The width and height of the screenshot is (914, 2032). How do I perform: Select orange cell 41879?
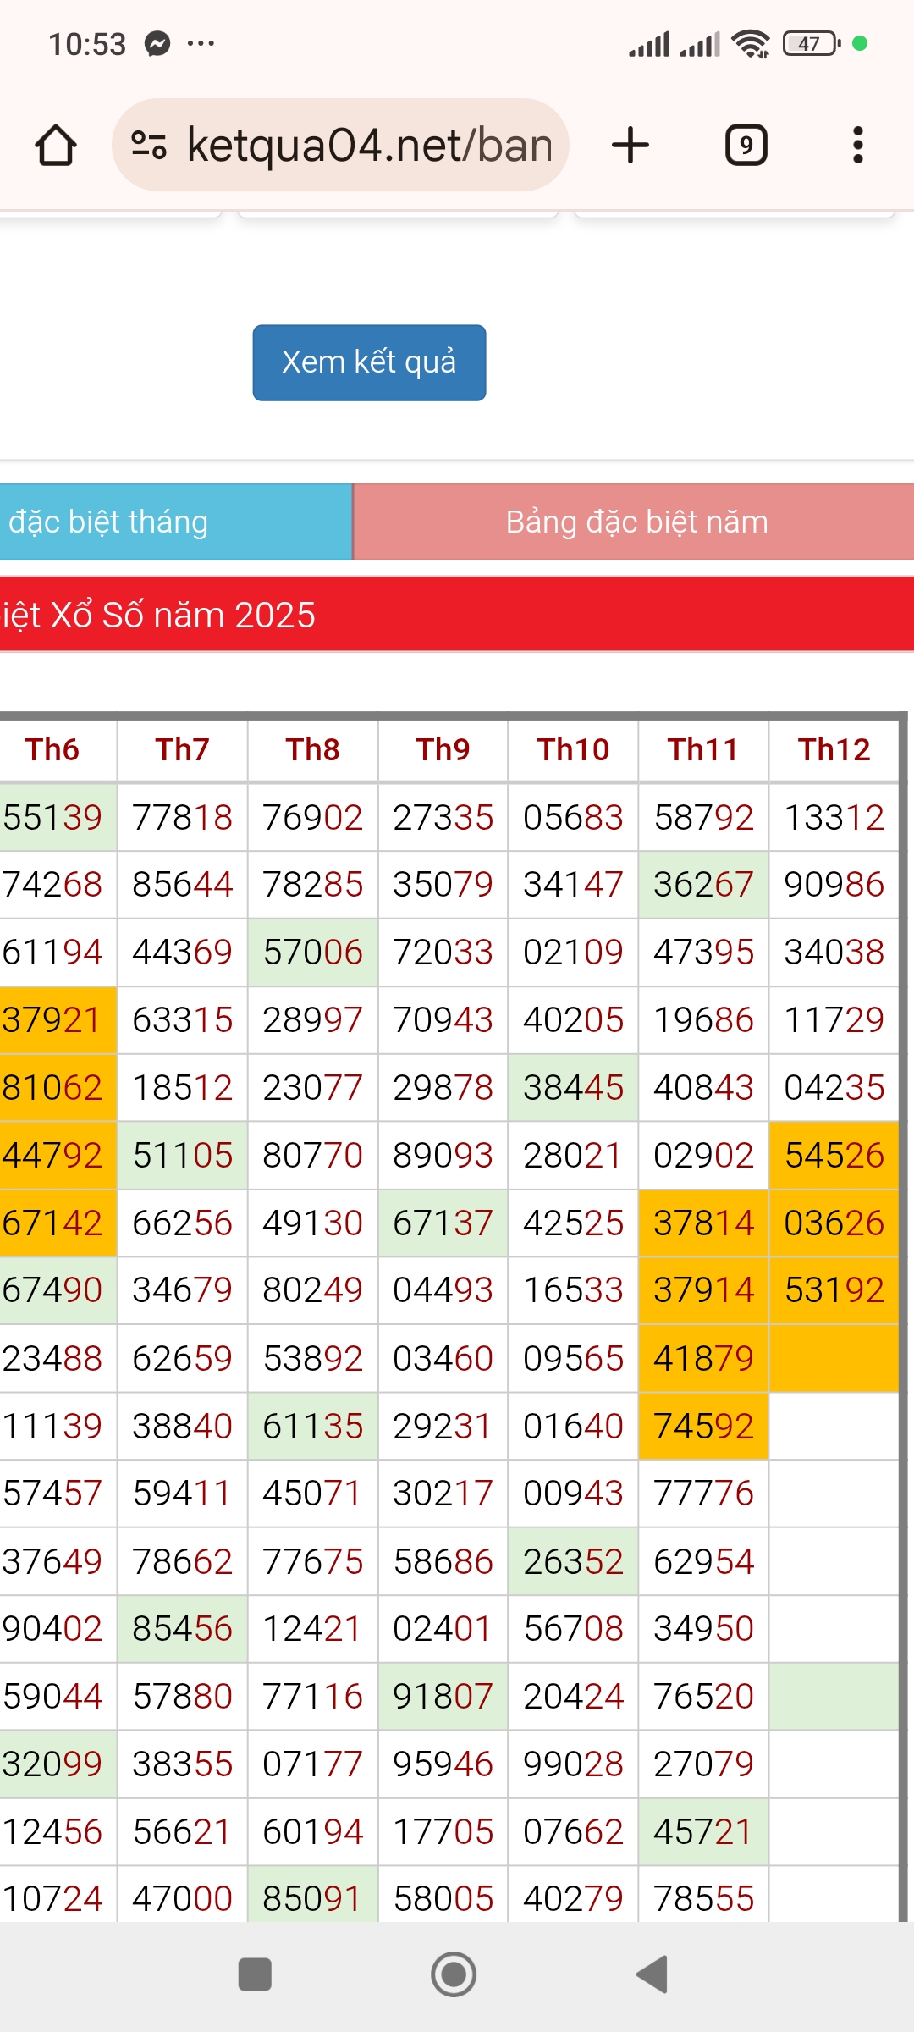click(704, 1358)
